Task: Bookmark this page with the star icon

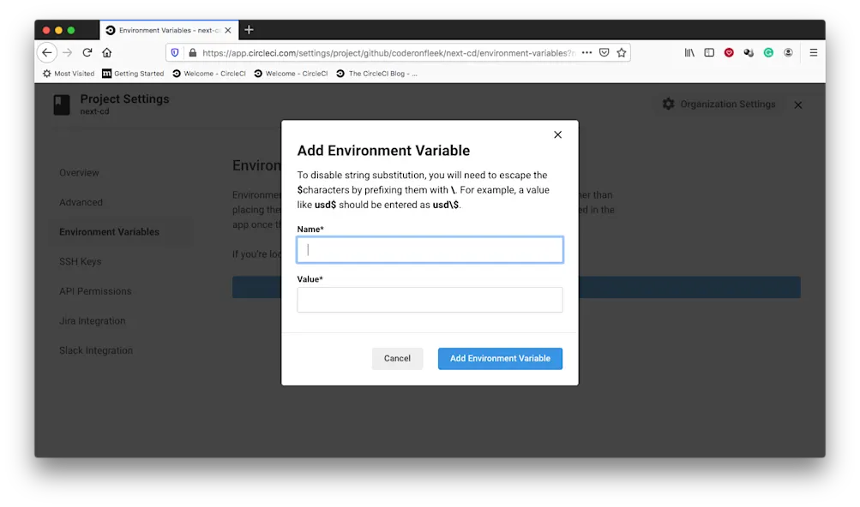Action: [x=622, y=52]
